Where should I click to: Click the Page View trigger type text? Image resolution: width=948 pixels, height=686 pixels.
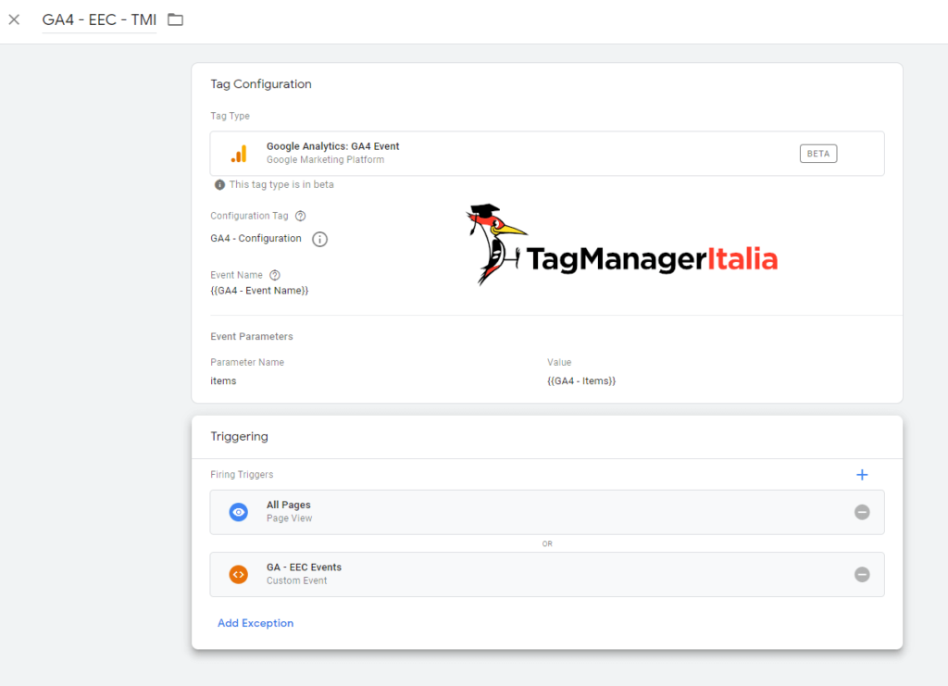(x=290, y=518)
